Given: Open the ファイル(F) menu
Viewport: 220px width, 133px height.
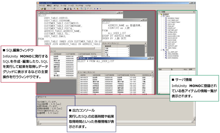Looking at the screenshot, I should point(42,6).
